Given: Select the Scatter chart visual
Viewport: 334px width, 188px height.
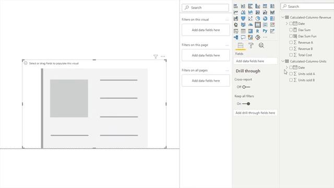Looking at the screenshot, I should [x=250, y=19].
